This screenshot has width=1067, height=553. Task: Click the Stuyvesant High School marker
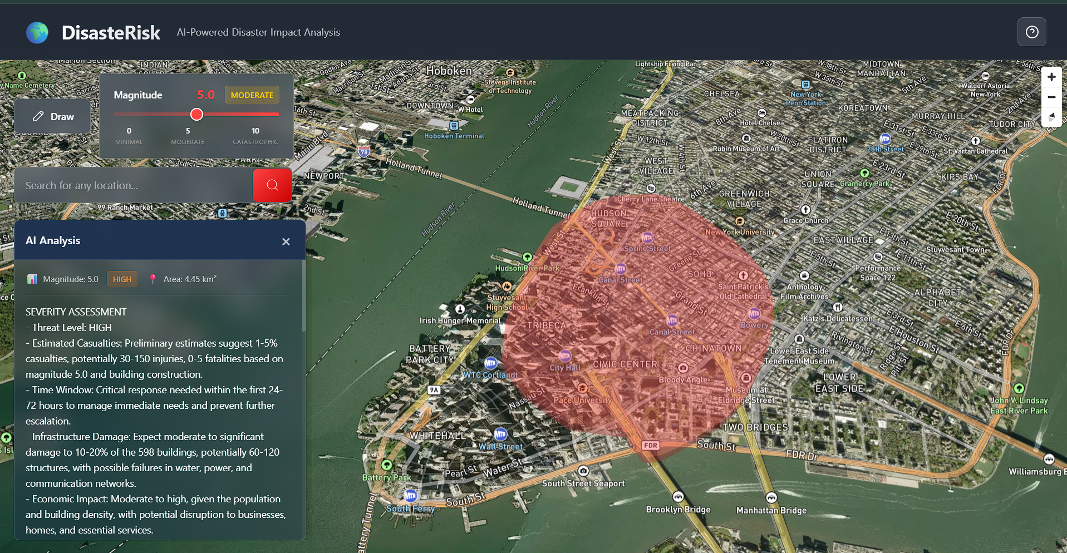(507, 286)
